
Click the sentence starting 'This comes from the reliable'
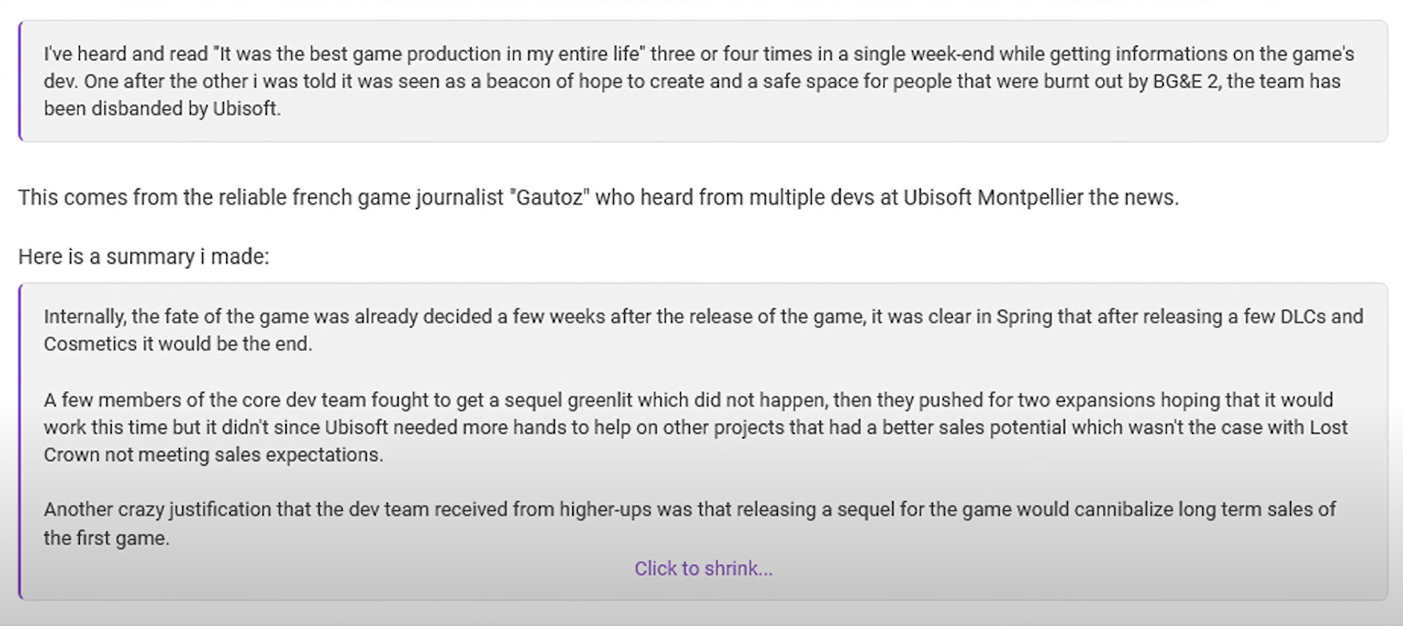point(598,198)
